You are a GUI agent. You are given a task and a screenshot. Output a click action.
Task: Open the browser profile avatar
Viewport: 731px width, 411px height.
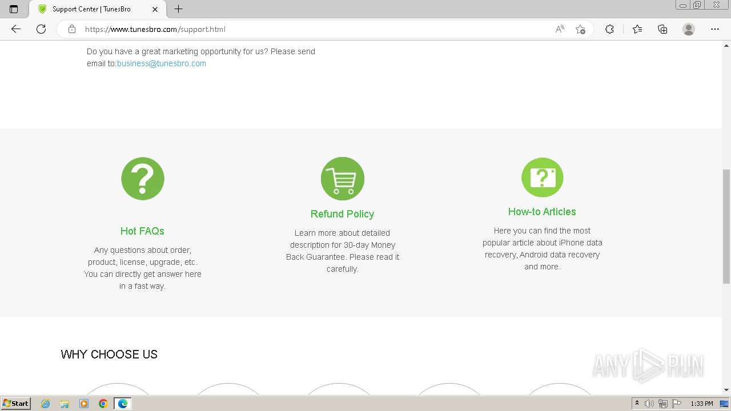[689, 29]
